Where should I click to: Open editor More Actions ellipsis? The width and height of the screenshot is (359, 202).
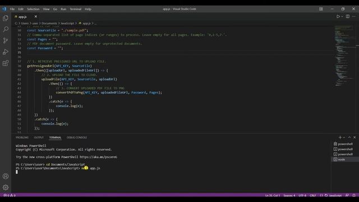[x=354, y=16]
